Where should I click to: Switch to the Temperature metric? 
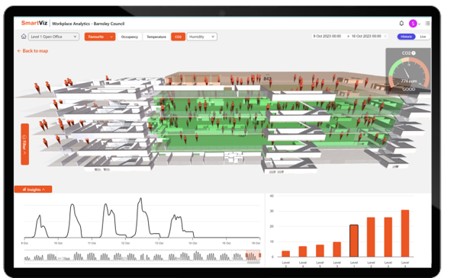156,37
